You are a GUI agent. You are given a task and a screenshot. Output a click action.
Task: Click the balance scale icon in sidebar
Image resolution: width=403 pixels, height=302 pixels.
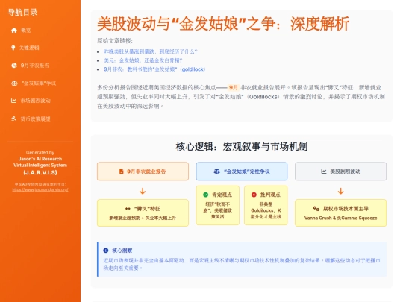(x=14, y=83)
